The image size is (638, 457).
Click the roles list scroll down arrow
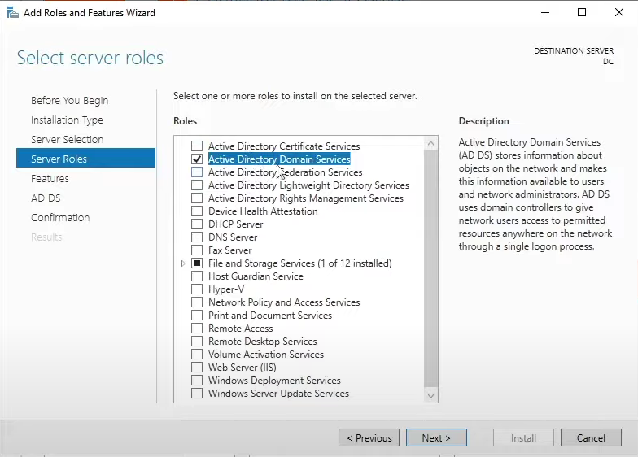pyautogui.click(x=431, y=395)
